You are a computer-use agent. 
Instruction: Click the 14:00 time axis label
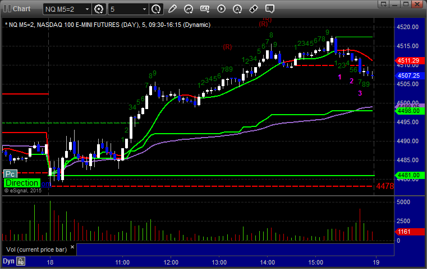267,262
